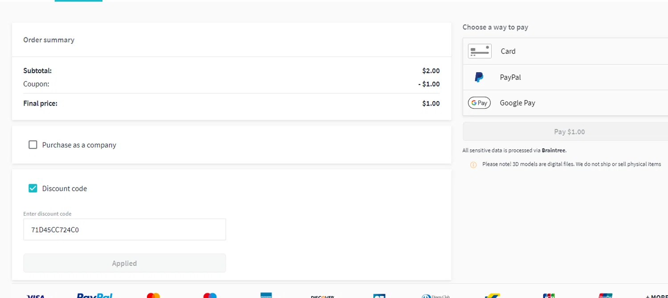668x298 pixels.
Task: Click the Maestro logo at bottom
Action: click(210, 295)
